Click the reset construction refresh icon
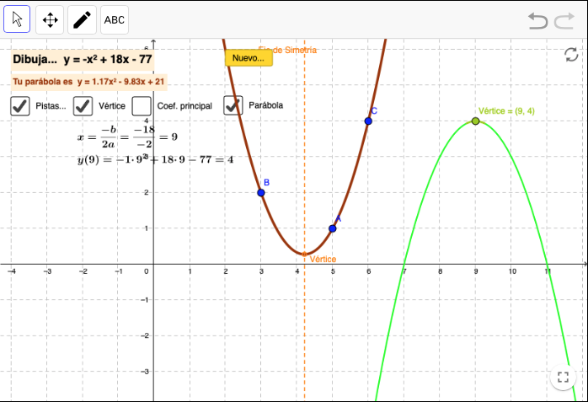The width and height of the screenshot is (588, 402). point(571,55)
